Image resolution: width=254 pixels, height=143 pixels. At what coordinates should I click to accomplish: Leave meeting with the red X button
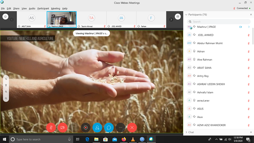(132, 128)
